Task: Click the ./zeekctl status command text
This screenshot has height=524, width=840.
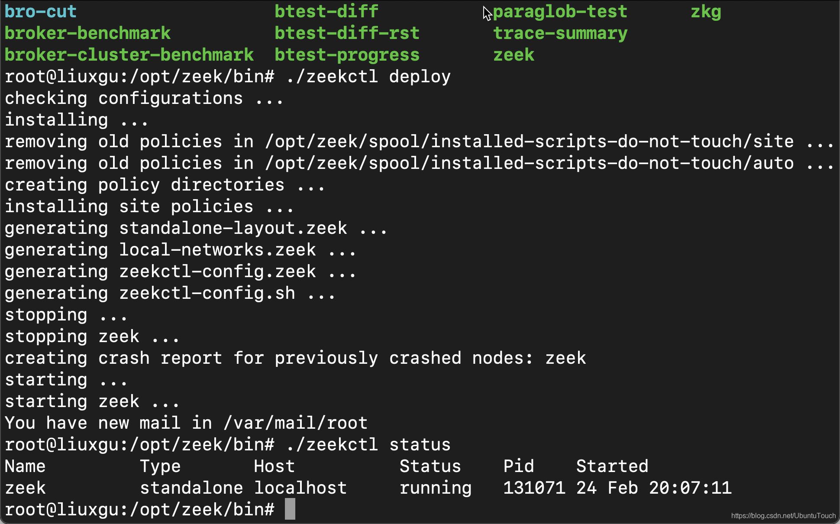Action: pos(368,445)
